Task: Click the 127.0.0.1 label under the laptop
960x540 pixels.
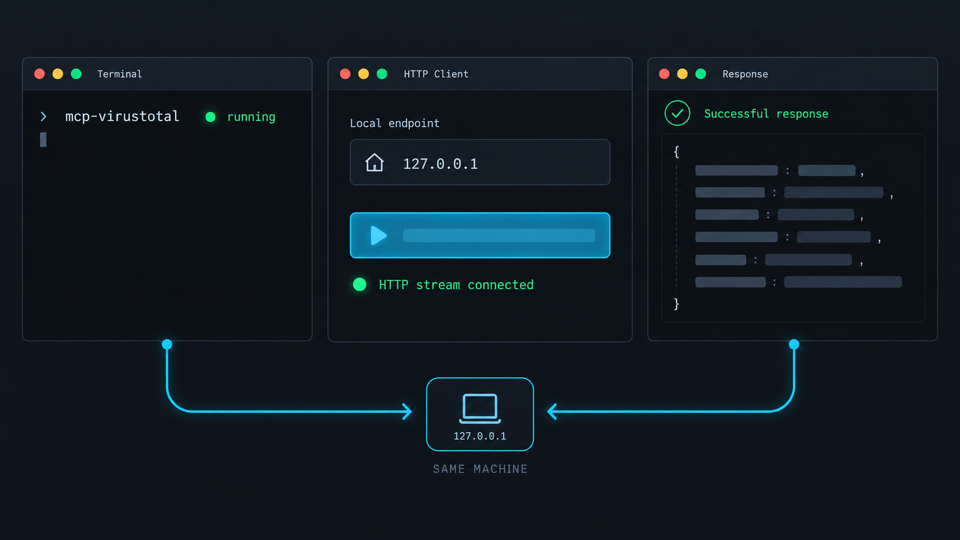Action: click(x=480, y=436)
